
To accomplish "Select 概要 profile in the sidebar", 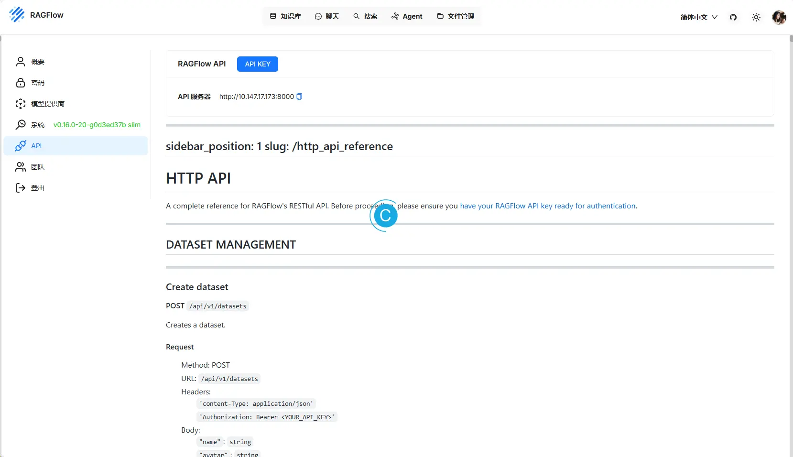I will [x=76, y=62].
